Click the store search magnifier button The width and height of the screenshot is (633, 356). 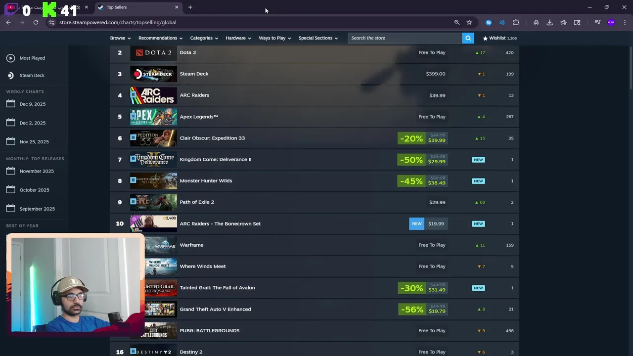point(468,38)
